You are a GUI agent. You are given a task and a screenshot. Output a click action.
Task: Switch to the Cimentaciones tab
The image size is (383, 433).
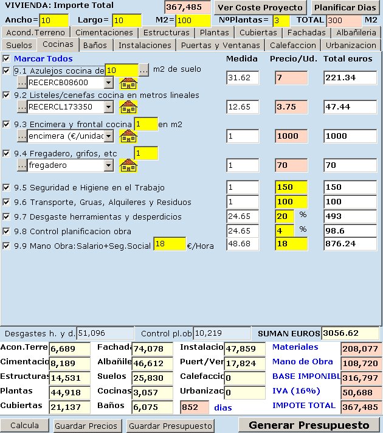coord(104,33)
